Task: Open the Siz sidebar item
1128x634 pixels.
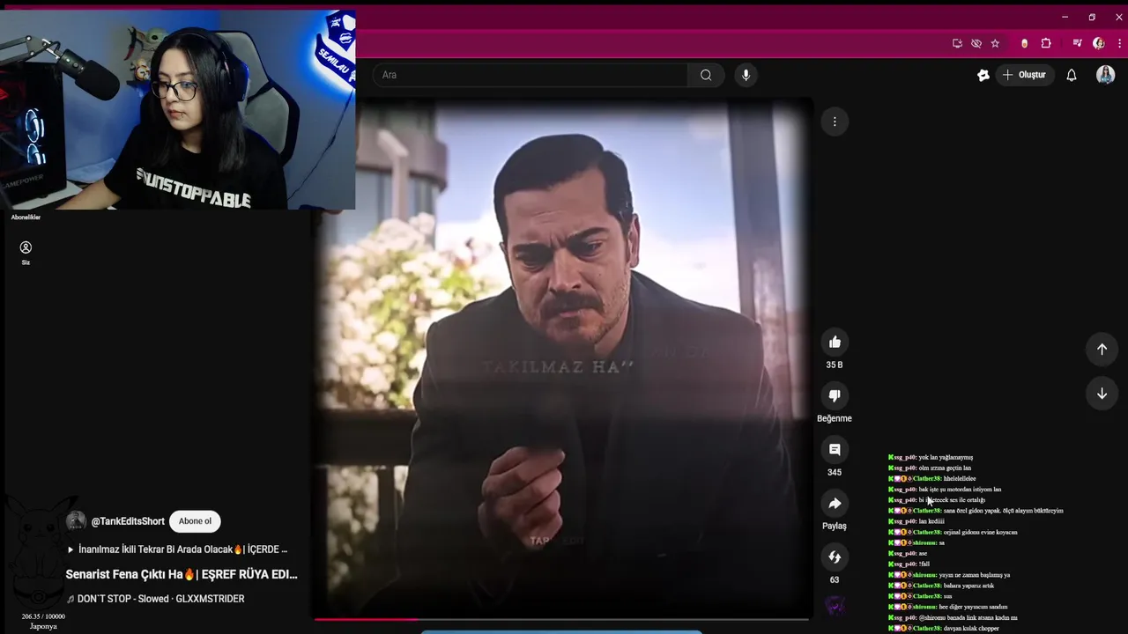Action: 26,253
